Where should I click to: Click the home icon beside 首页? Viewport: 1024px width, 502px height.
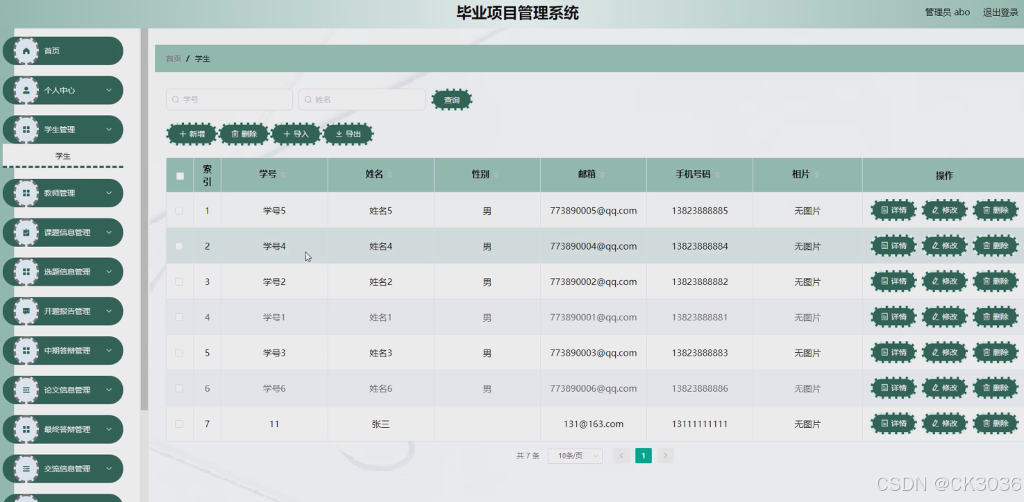coord(26,51)
